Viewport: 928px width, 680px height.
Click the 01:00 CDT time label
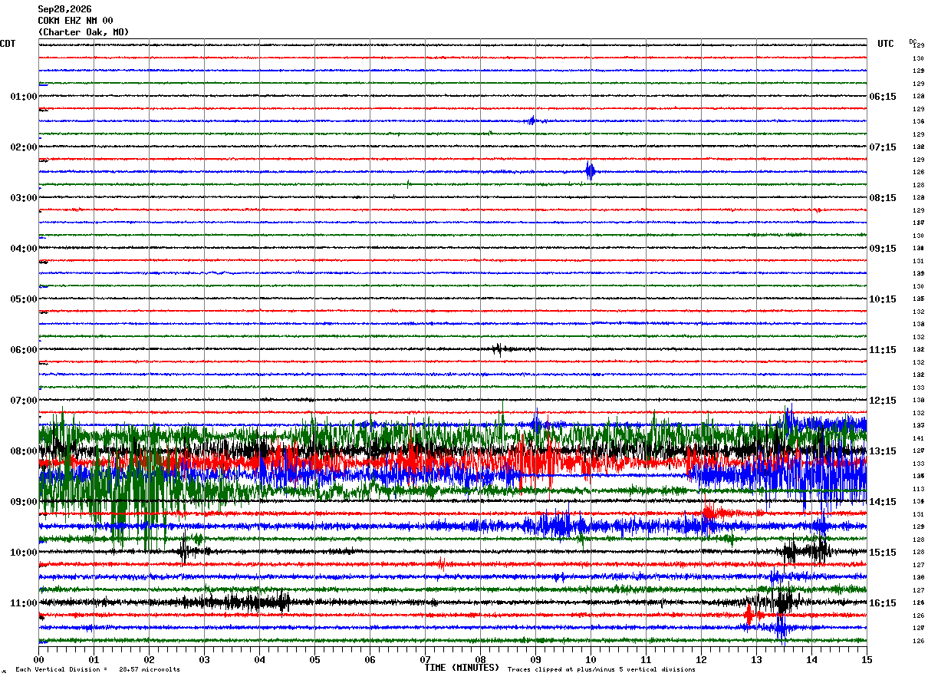pos(23,97)
